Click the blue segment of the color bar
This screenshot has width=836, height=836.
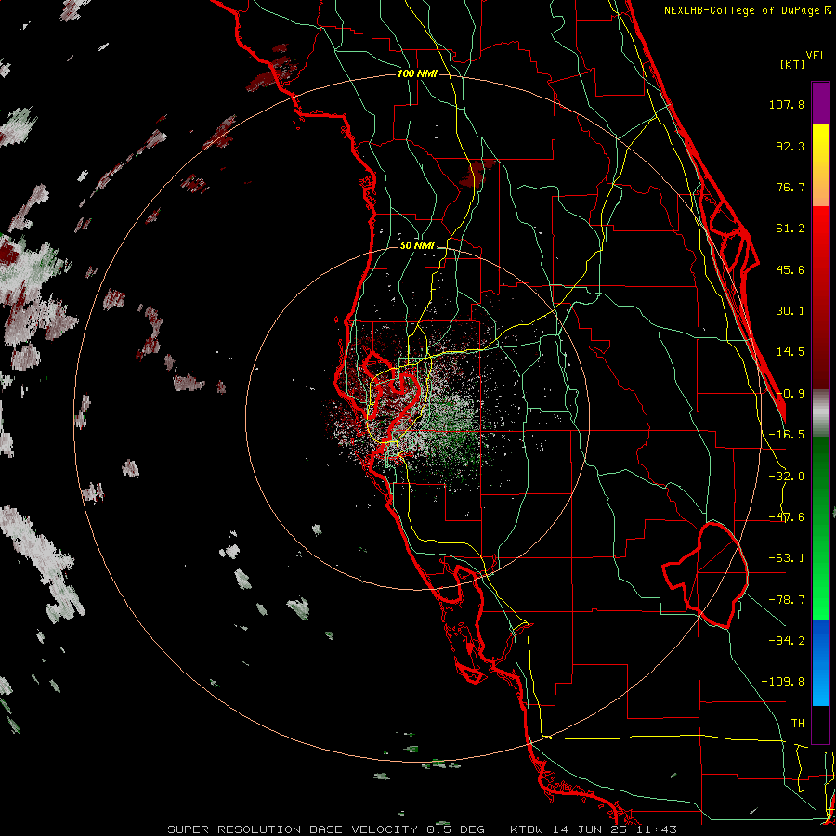pos(820,662)
